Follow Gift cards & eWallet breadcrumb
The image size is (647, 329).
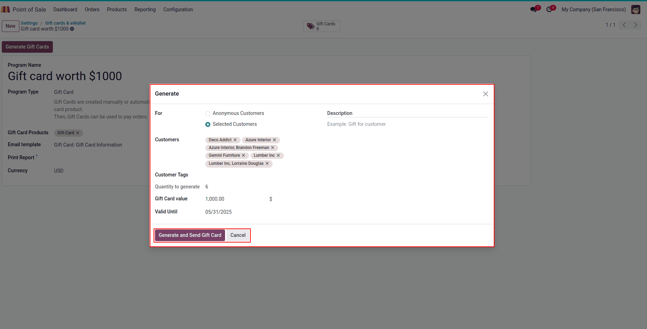coord(66,23)
